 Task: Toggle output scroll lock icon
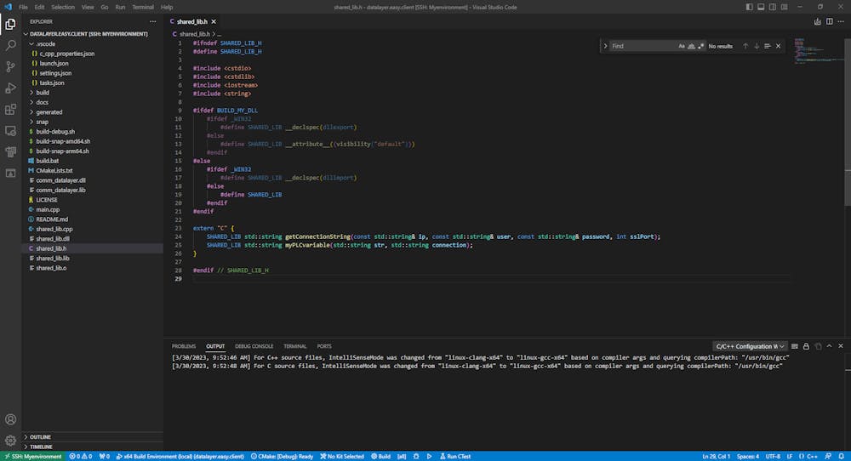click(x=806, y=346)
